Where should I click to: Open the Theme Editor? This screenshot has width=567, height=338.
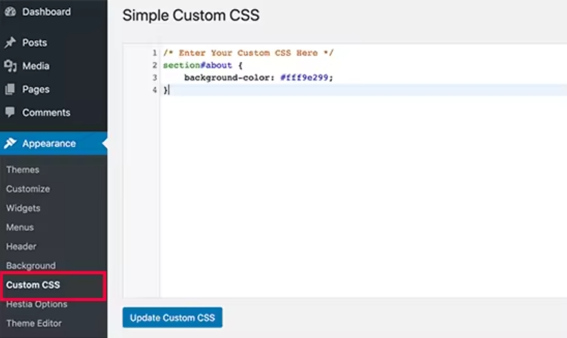point(34,323)
